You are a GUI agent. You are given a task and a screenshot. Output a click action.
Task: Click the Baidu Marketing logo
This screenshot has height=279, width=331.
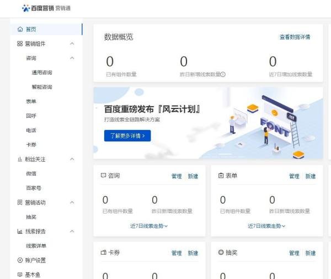46,8
